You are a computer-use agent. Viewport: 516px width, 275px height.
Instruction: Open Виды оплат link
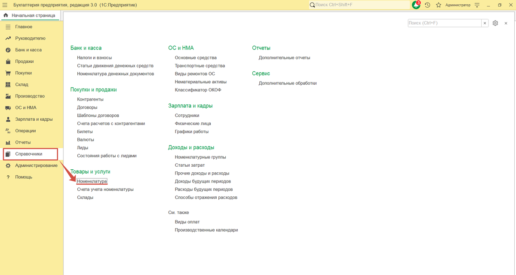[x=187, y=222]
